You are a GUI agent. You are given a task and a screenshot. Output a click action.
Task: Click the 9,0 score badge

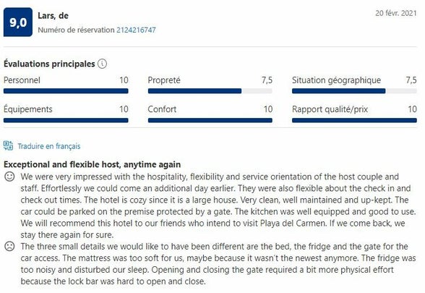(18, 22)
